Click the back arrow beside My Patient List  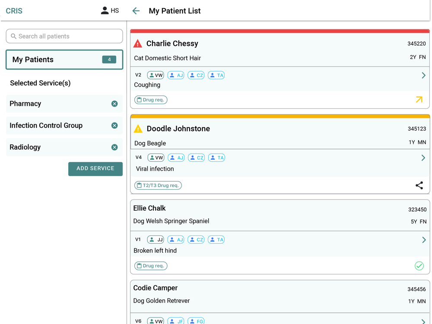[x=136, y=11]
